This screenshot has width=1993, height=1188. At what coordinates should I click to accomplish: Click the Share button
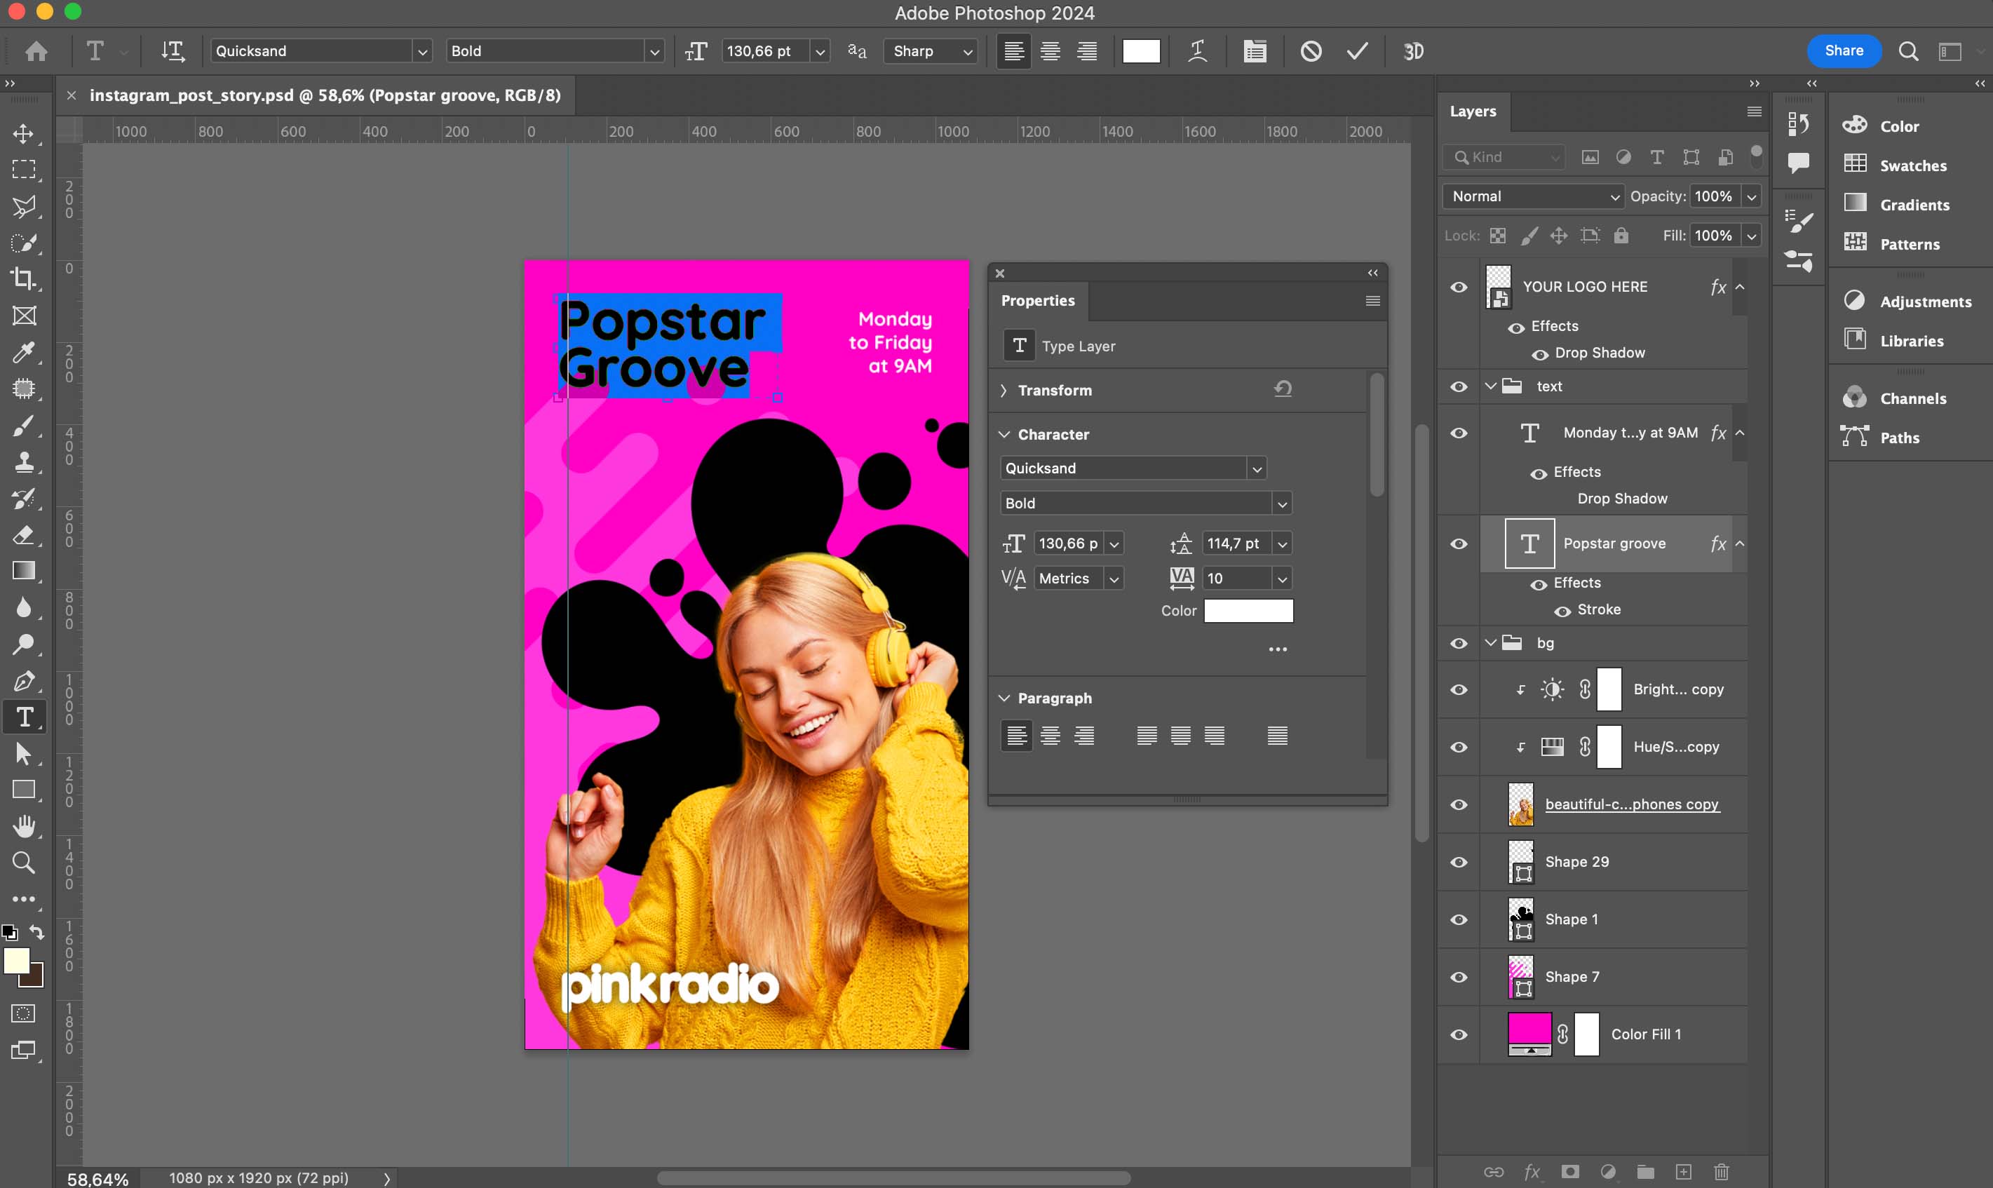coord(1844,51)
